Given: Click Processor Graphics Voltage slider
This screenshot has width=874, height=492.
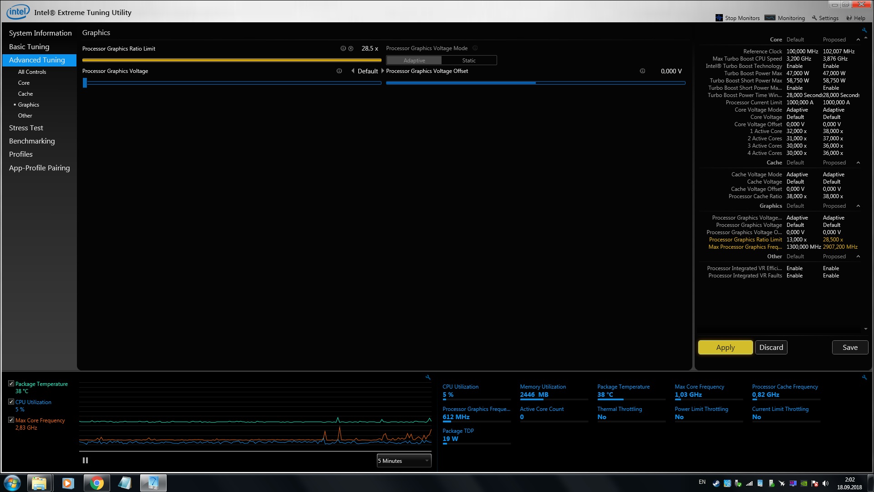Looking at the screenshot, I should pos(232,83).
